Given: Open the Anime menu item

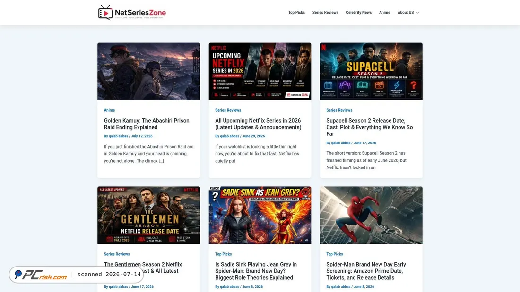Looking at the screenshot, I should [x=384, y=13].
